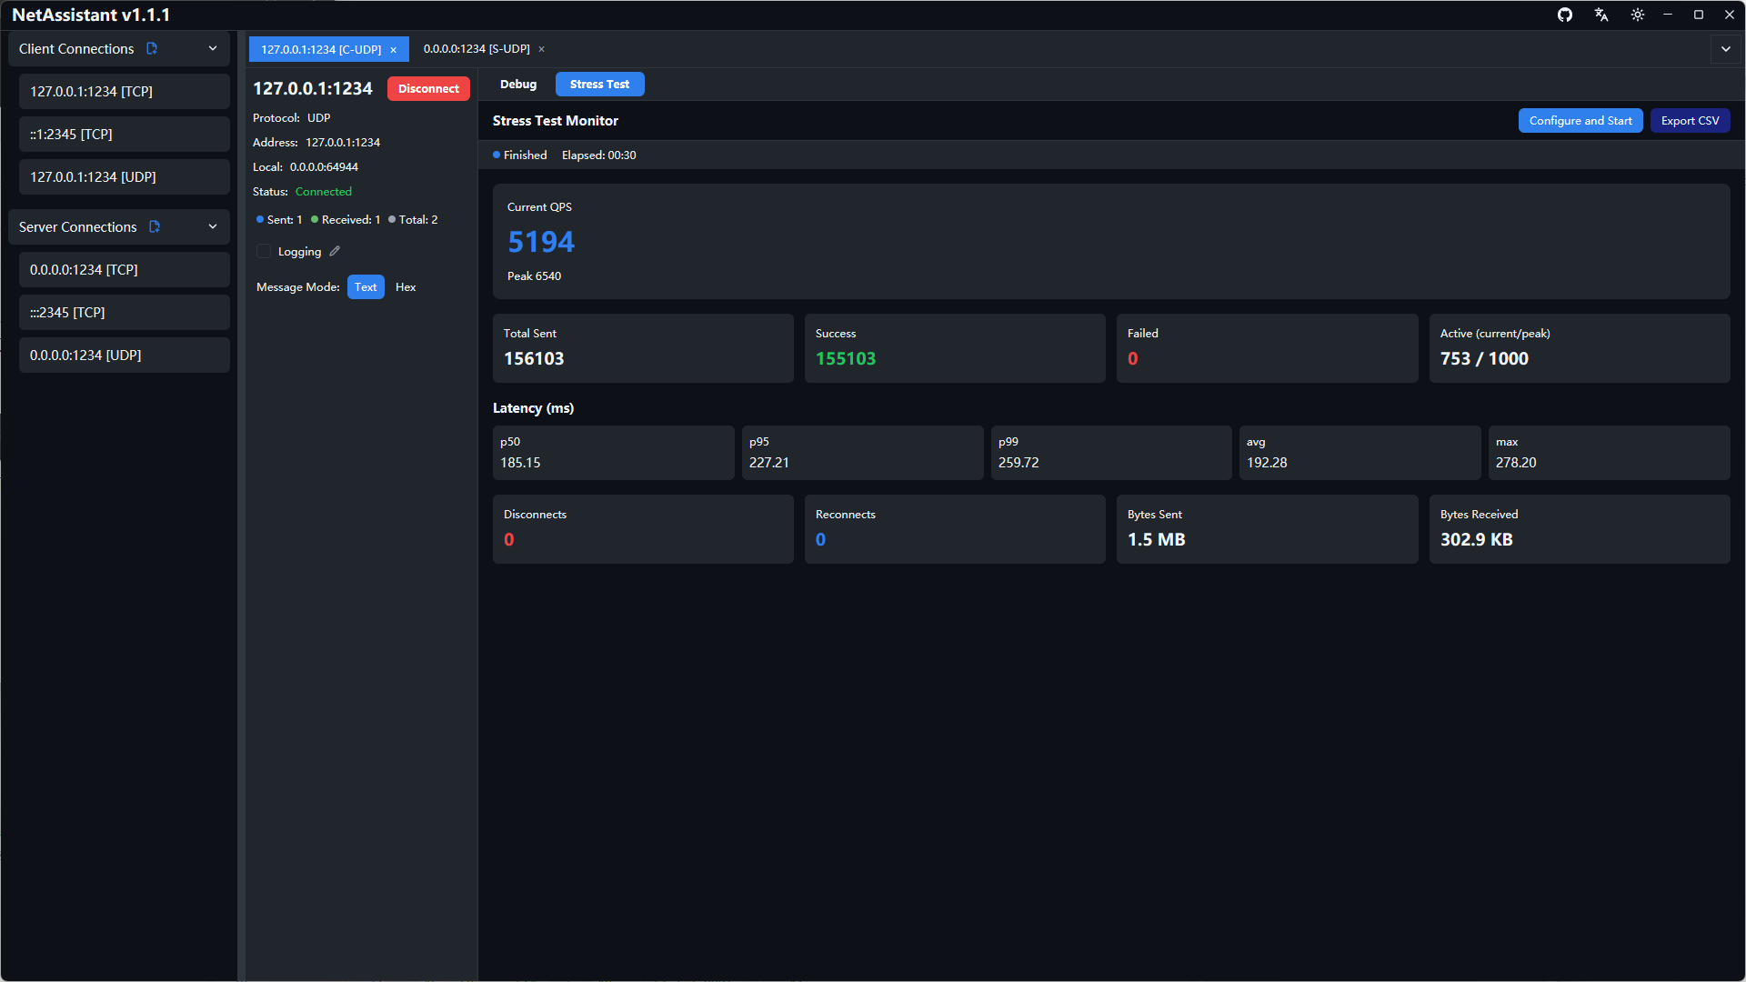Click the Bytes Received value 302.9 KB

tap(1477, 539)
